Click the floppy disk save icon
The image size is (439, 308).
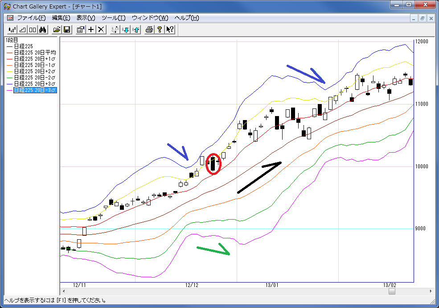[x=67, y=29]
